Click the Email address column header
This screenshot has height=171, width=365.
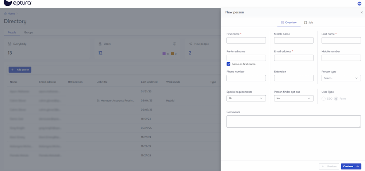(47, 82)
